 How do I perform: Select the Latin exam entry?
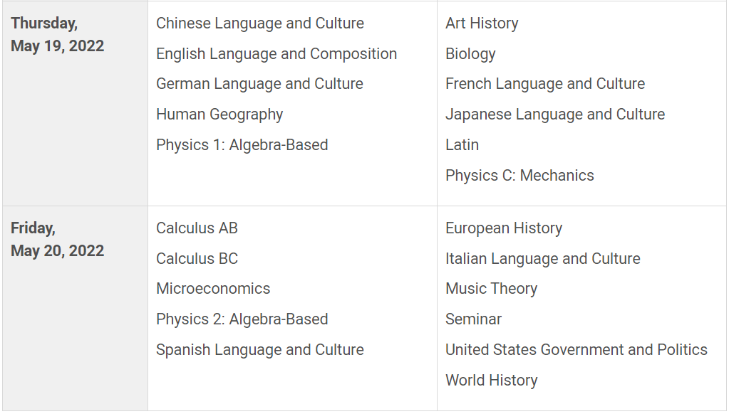click(462, 145)
